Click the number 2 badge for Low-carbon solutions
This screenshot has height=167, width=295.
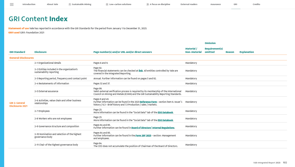tap(107, 4)
